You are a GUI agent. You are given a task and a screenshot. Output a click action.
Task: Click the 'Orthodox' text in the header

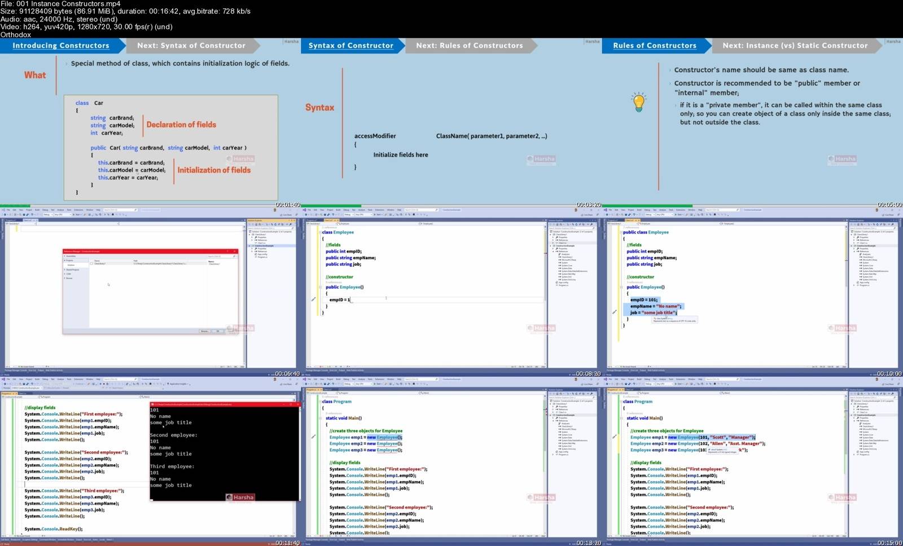pos(16,34)
